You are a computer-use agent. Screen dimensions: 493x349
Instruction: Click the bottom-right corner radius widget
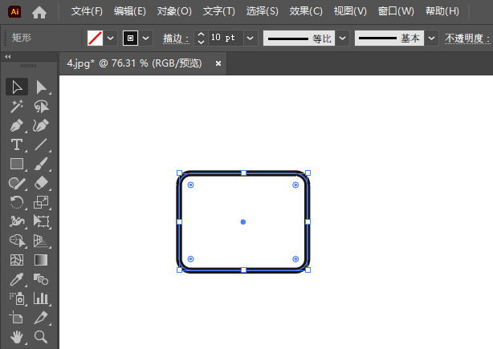pos(295,258)
